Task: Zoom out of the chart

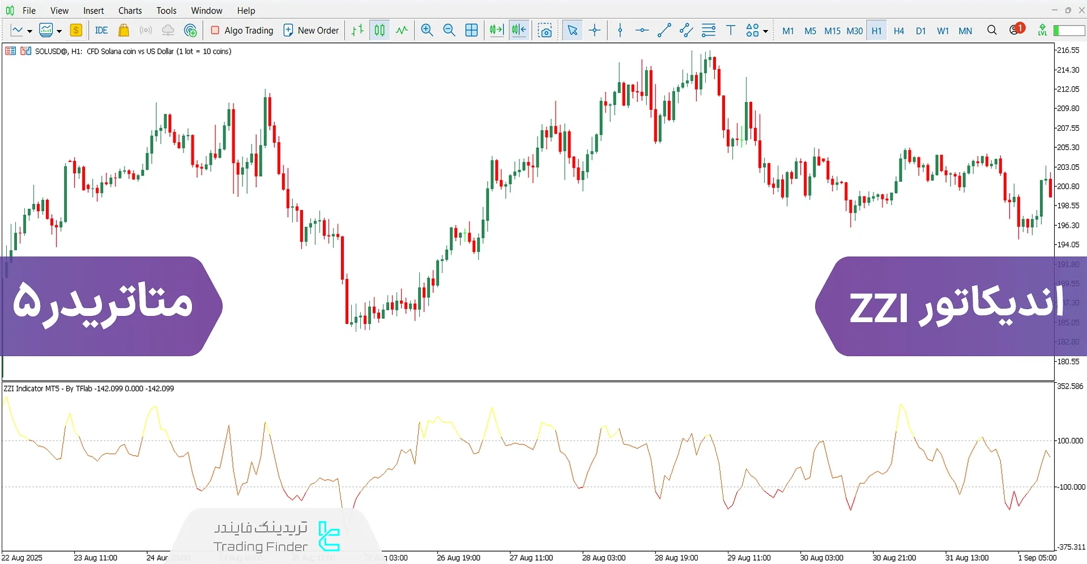Action: (x=449, y=31)
